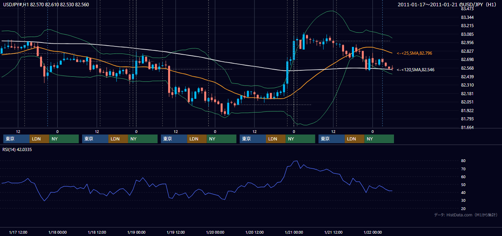Click price axis value 82.310

point(467,85)
